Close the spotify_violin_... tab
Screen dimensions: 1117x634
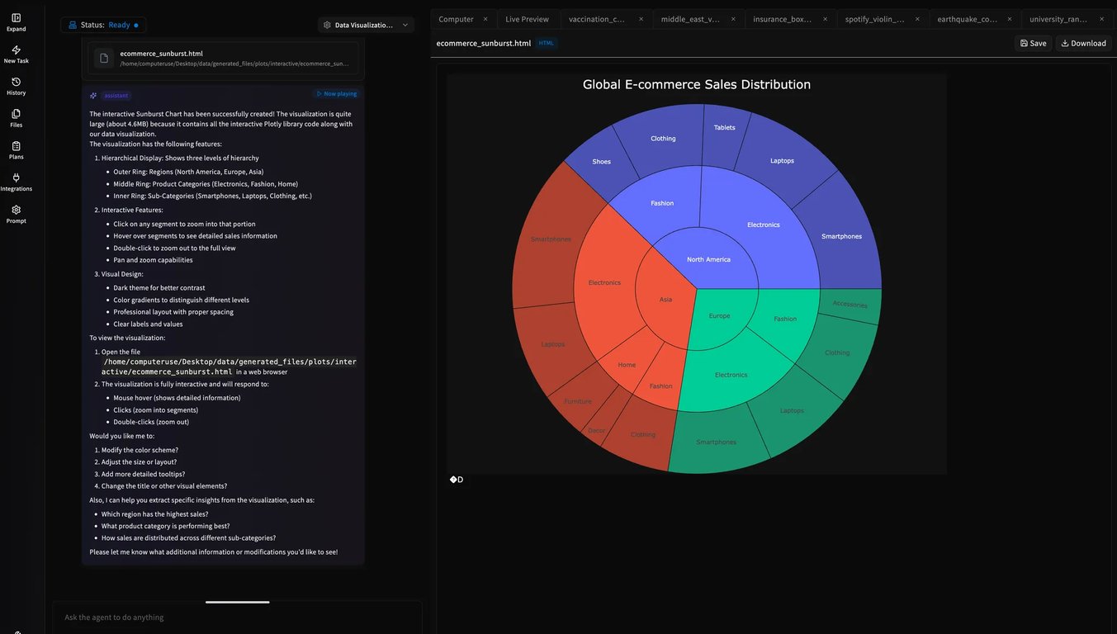click(917, 19)
